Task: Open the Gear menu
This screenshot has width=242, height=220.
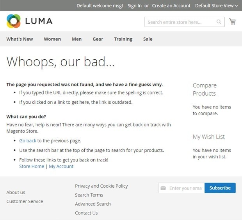Action: click(x=98, y=39)
